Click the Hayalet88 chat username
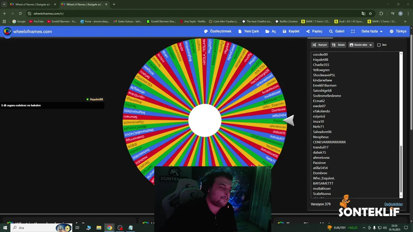413x232 pixels. [96, 99]
